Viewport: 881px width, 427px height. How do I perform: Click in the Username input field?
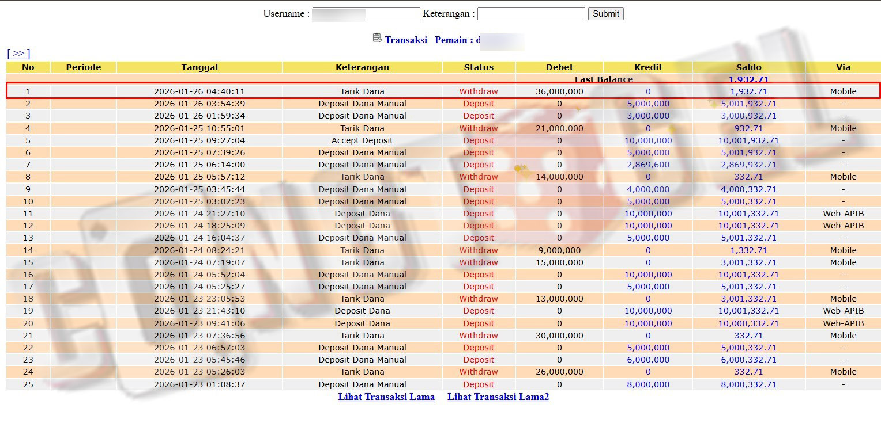click(366, 14)
